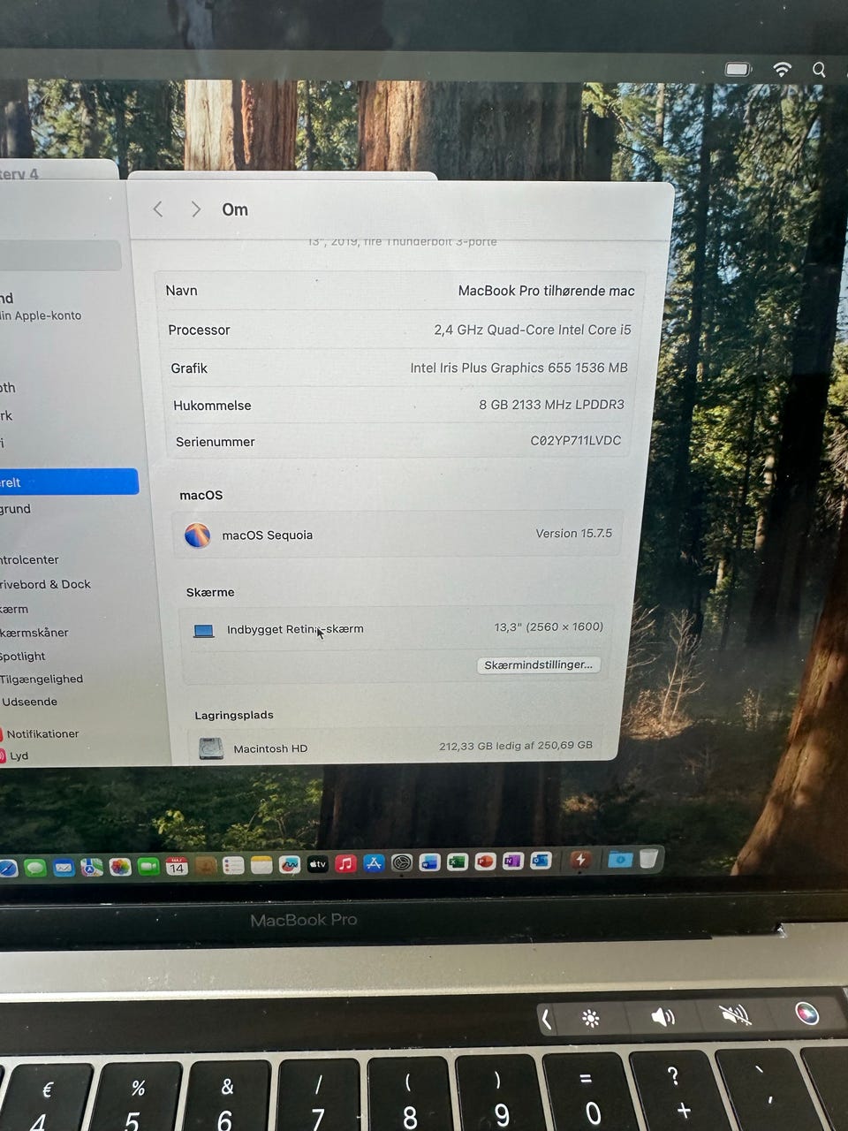Open FaceTime from the Dock

[x=148, y=867]
